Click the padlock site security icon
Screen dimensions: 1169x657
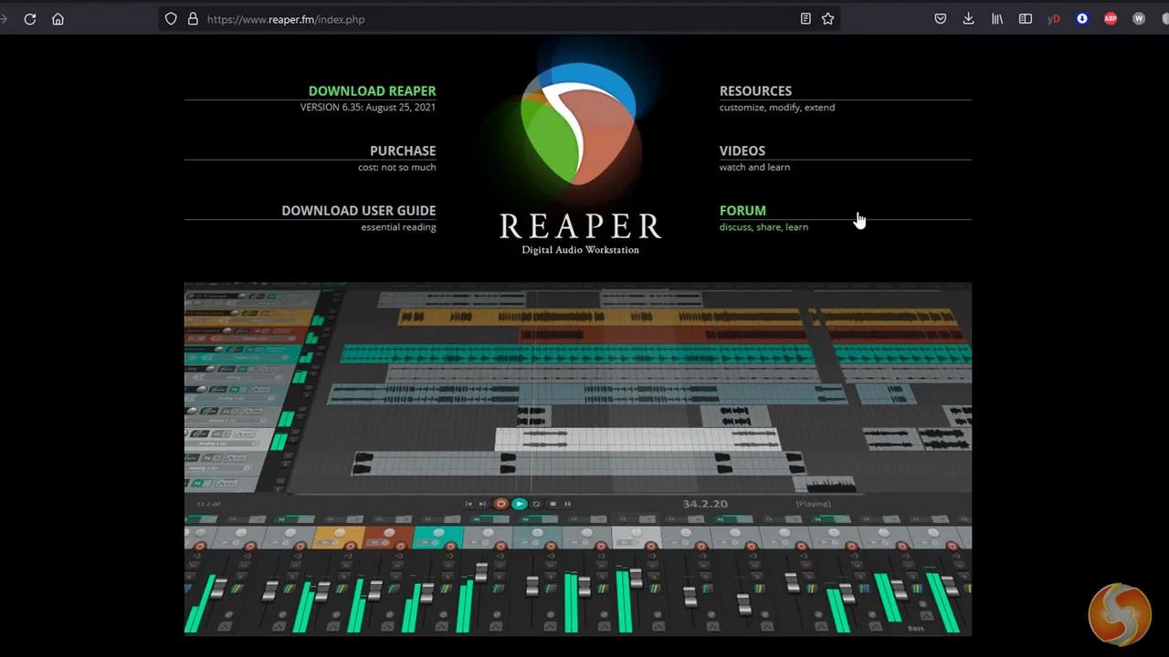193,19
